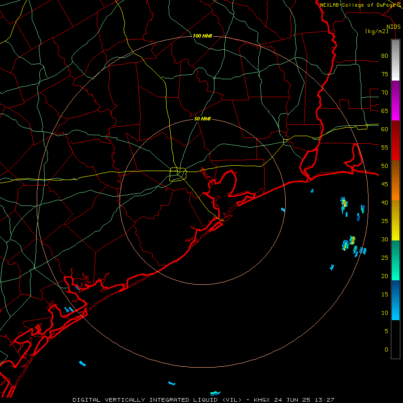The image size is (403, 403).
Task: Click the 25 value on the scale
Action: pyautogui.click(x=385, y=258)
